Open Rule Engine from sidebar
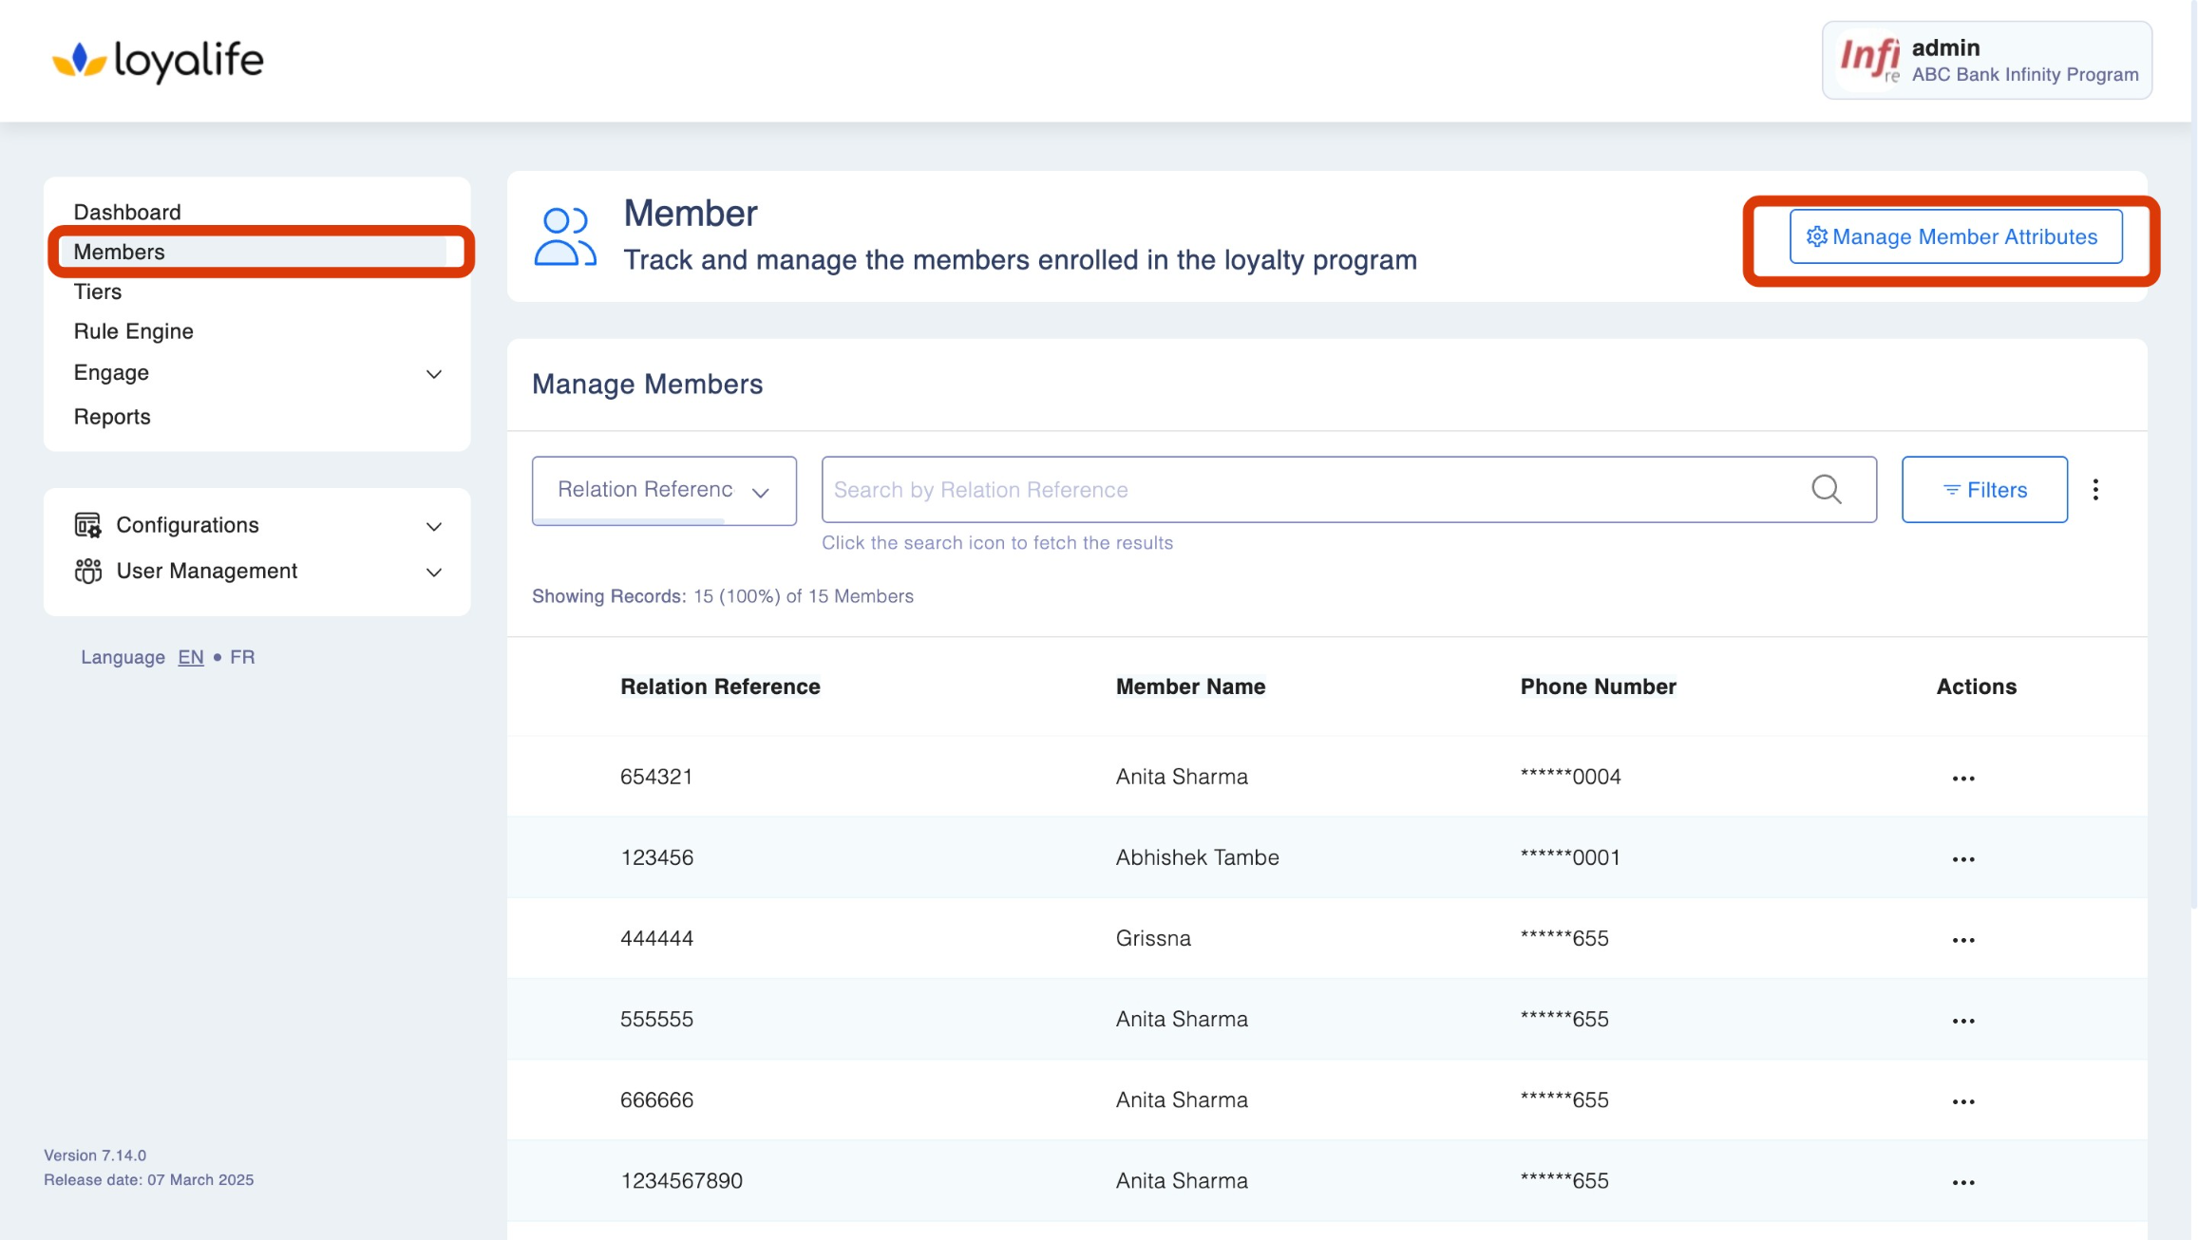 coord(133,331)
